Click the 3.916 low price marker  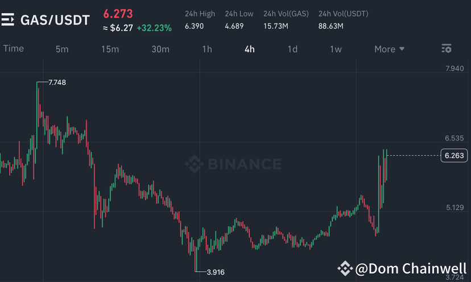(215, 272)
